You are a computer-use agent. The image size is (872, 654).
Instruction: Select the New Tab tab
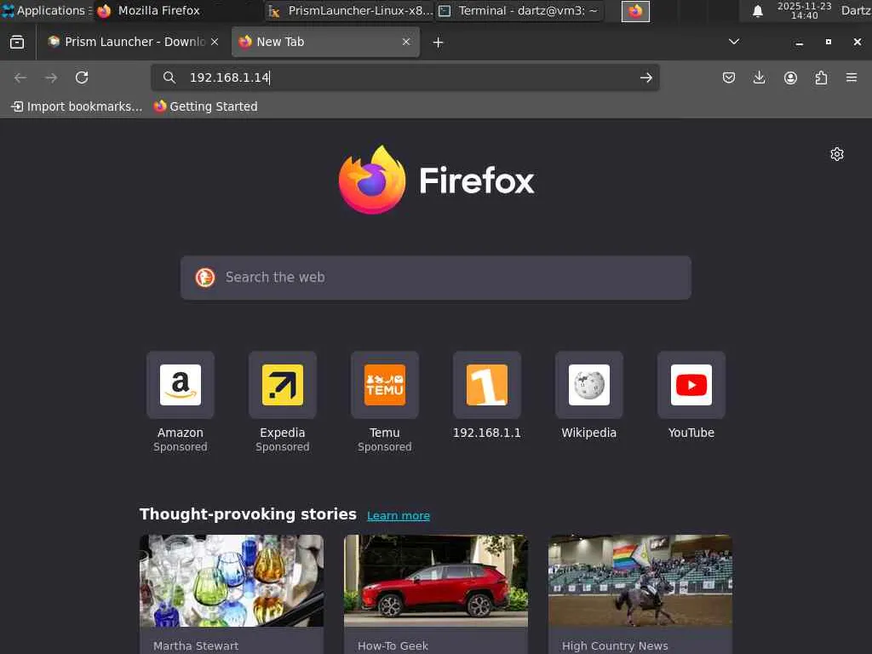click(325, 42)
